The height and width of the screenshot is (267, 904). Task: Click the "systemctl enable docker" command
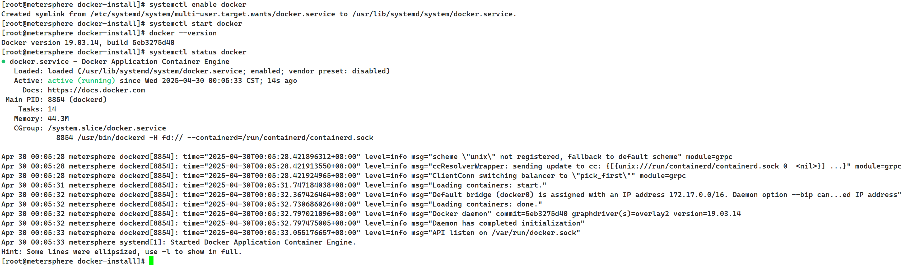(x=198, y=4)
